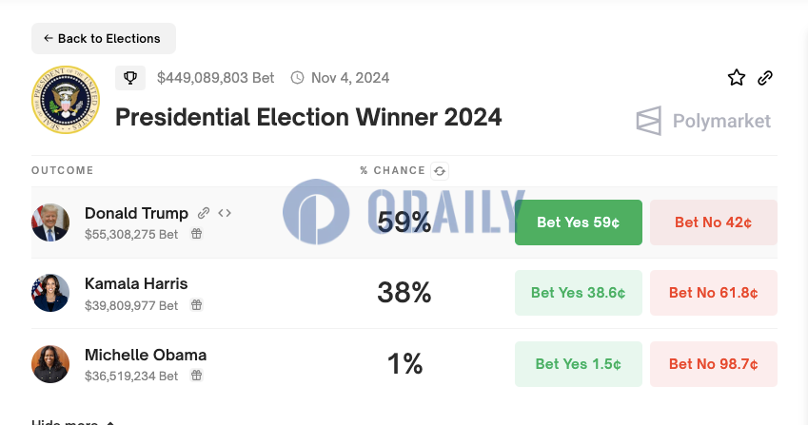Click link icon next to Donald Trump
The width and height of the screenshot is (808, 425).
coord(204,213)
